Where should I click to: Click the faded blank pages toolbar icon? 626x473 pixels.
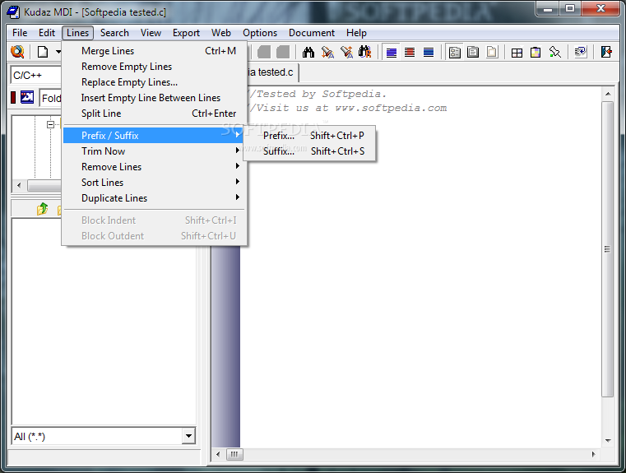(492, 53)
